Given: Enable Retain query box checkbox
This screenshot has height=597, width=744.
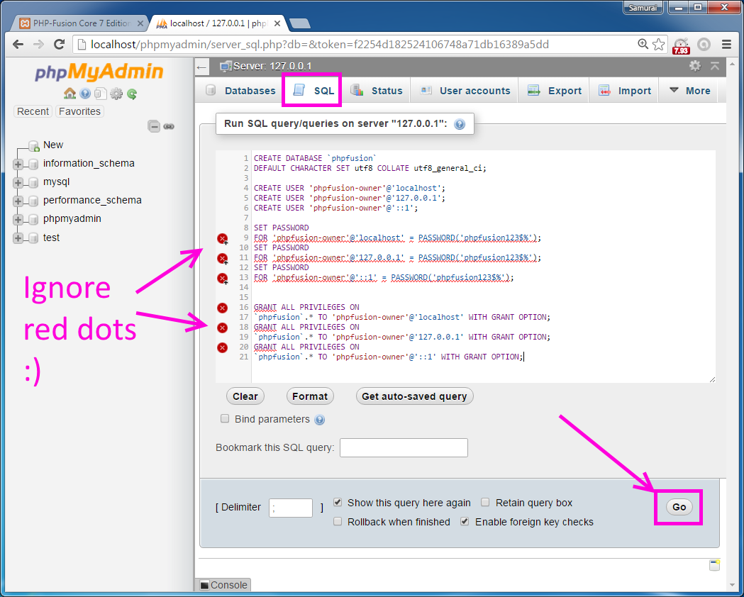Looking at the screenshot, I should [x=485, y=502].
